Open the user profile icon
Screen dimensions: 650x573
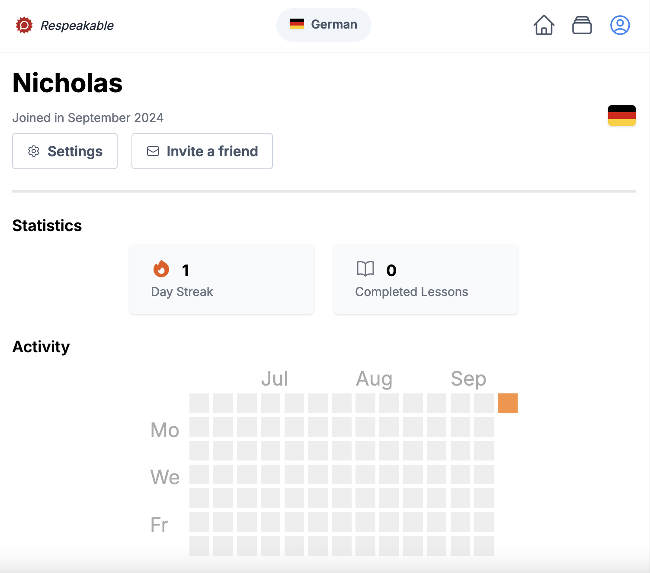click(620, 25)
